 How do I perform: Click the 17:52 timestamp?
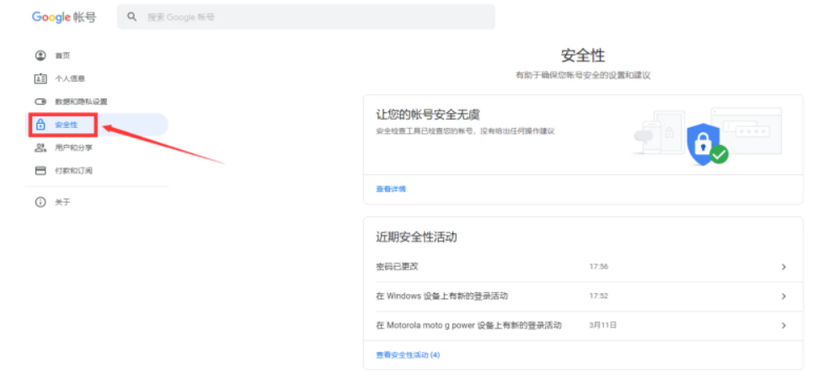pyautogui.click(x=598, y=296)
